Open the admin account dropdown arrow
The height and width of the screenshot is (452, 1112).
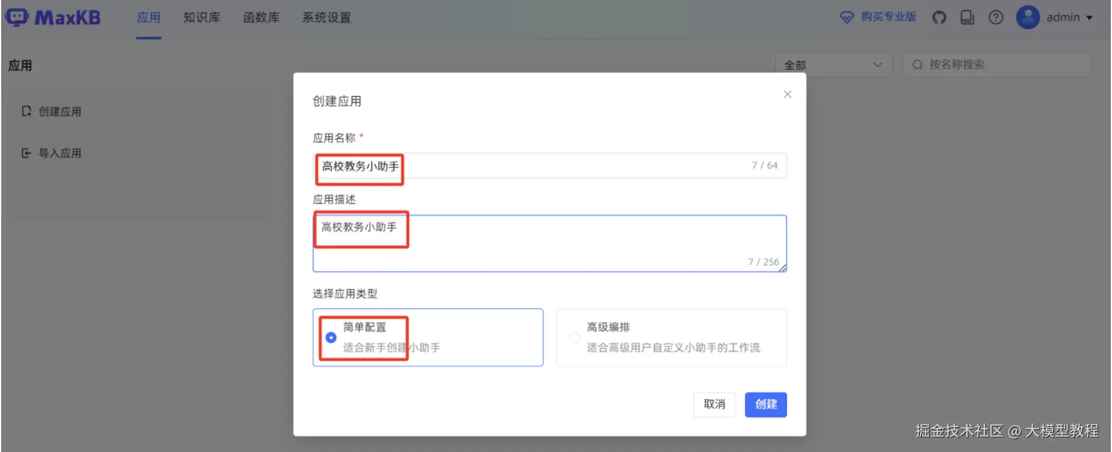(x=1090, y=18)
